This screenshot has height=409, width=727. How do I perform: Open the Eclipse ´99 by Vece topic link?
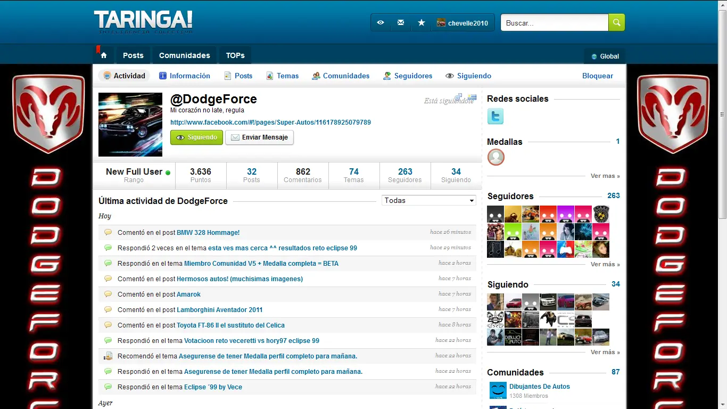[x=213, y=387]
